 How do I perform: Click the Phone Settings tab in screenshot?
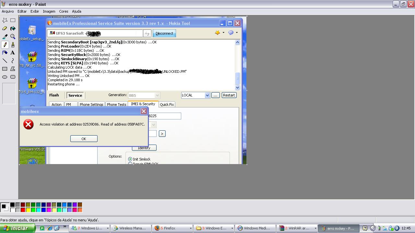point(91,105)
